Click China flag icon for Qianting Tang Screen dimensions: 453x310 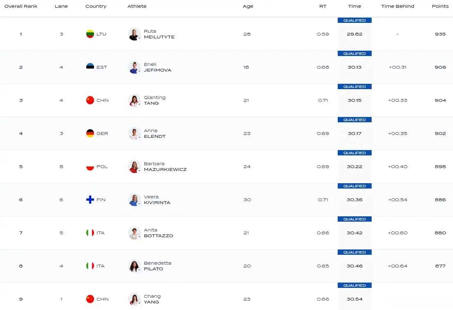[x=90, y=100]
